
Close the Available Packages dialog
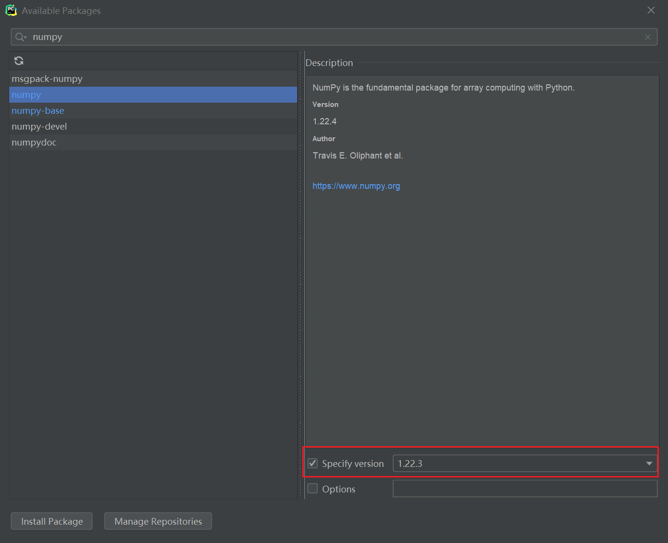[651, 10]
